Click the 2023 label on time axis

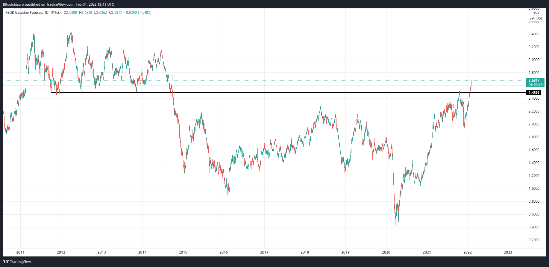pyautogui.click(x=508, y=252)
